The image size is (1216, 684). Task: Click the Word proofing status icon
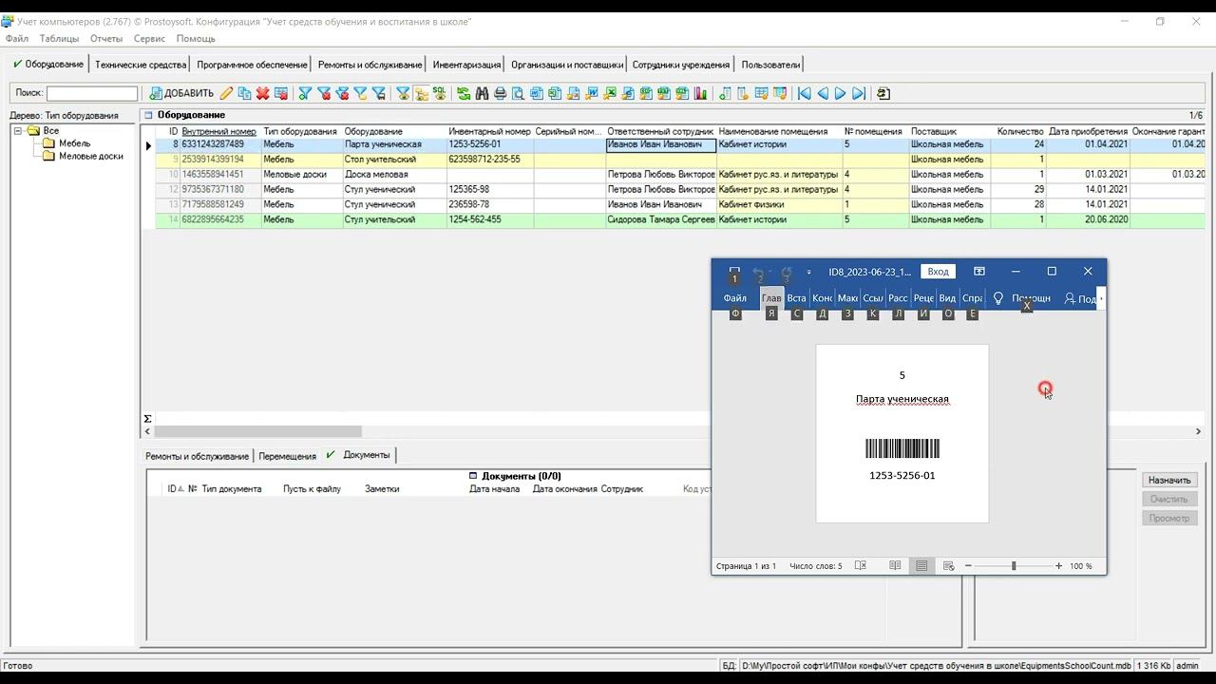pyautogui.click(x=861, y=566)
